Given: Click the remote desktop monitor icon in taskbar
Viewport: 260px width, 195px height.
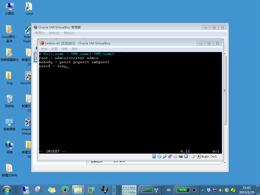Looking at the screenshot, I should pyautogui.click(x=26, y=190).
